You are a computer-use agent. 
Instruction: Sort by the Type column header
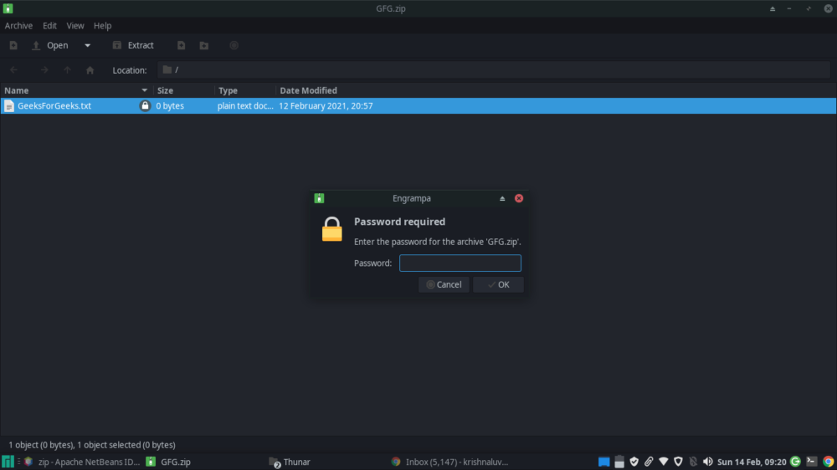coord(245,90)
